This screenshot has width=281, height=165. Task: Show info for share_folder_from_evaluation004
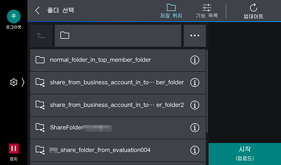click(x=195, y=150)
